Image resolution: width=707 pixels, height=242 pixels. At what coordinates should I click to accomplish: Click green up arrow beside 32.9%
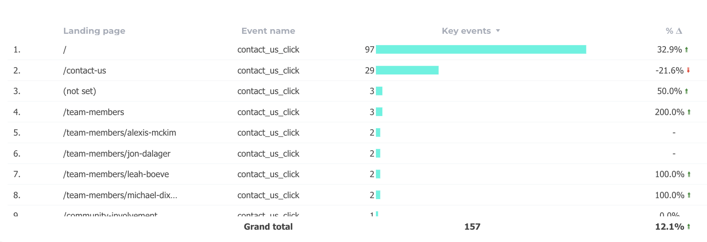coord(686,50)
